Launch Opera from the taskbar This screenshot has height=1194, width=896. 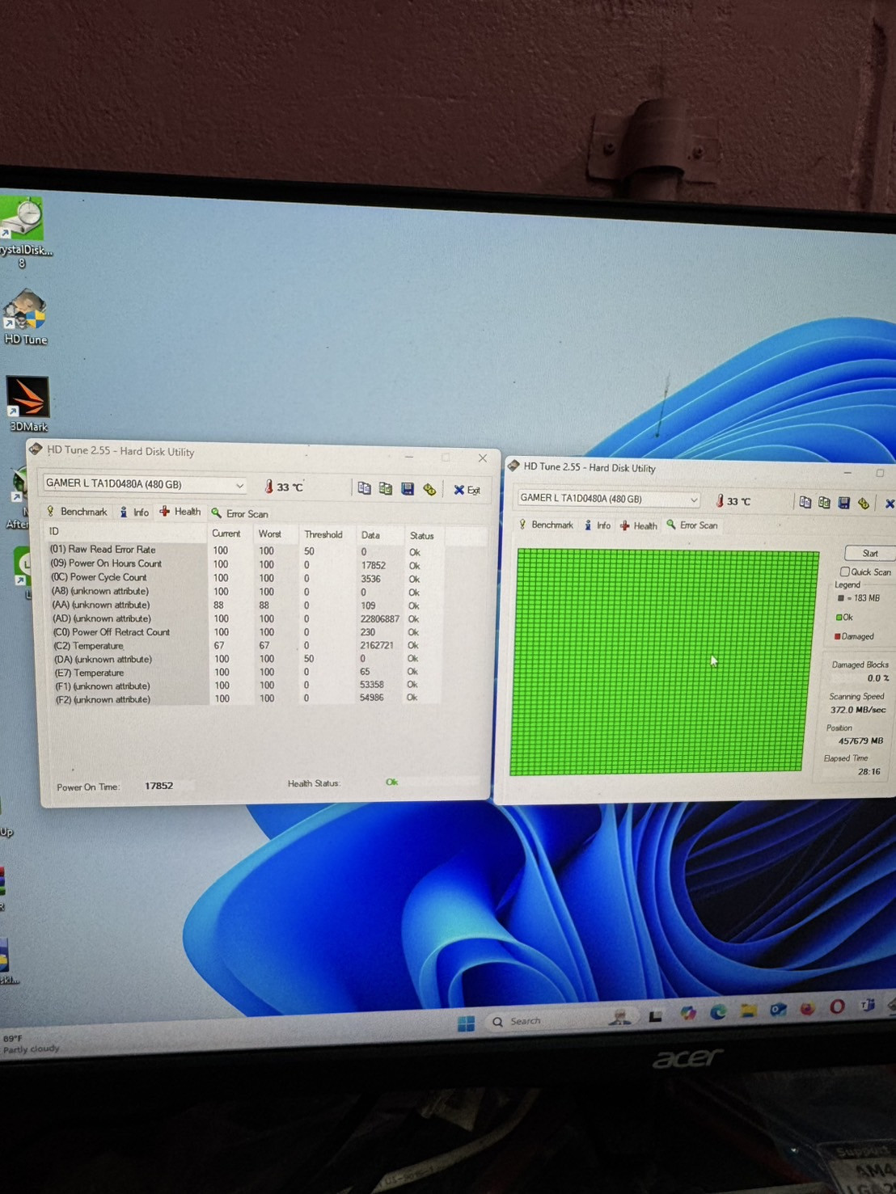pos(837,1006)
